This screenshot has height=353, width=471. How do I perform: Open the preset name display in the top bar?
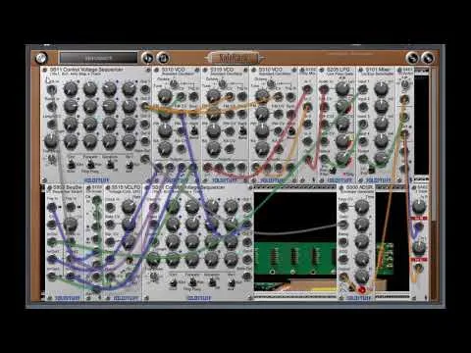click(98, 58)
